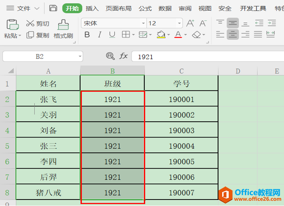Toggle vertical middle alignment
The image size is (284, 206).
233,23
